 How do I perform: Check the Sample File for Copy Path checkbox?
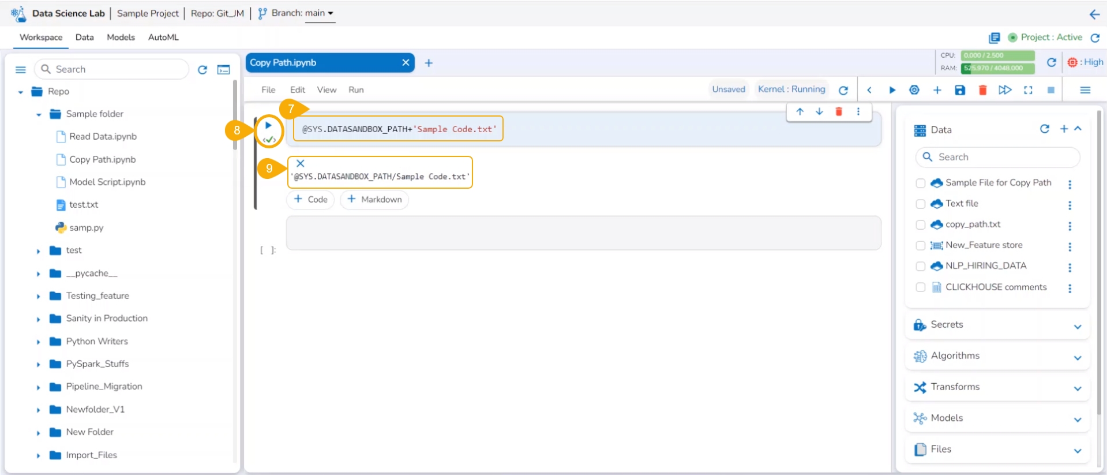[921, 184]
